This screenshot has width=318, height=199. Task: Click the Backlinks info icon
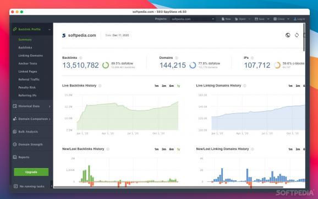click(x=81, y=58)
